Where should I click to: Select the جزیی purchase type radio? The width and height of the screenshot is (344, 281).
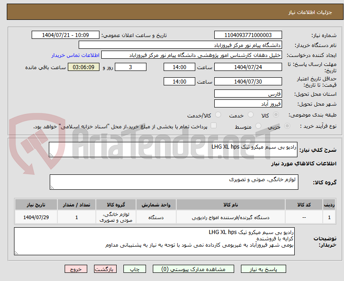pos(287,126)
